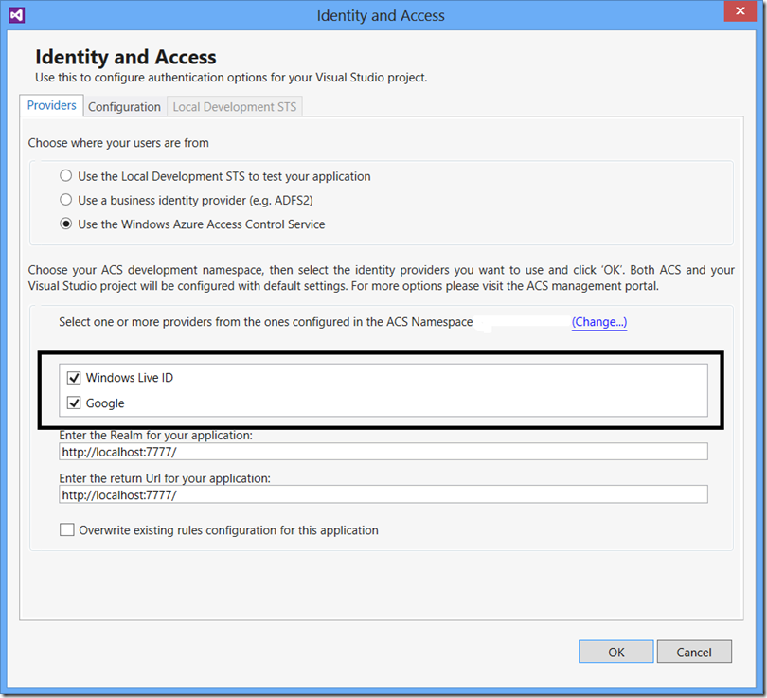767x698 pixels.
Task: Click the 'Identity and Access' heading text
Action: point(126,57)
